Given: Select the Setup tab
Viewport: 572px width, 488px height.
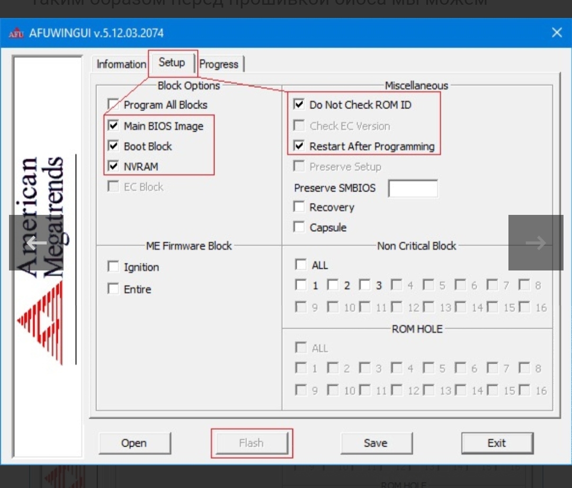Looking at the screenshot, I should [172, 62].
